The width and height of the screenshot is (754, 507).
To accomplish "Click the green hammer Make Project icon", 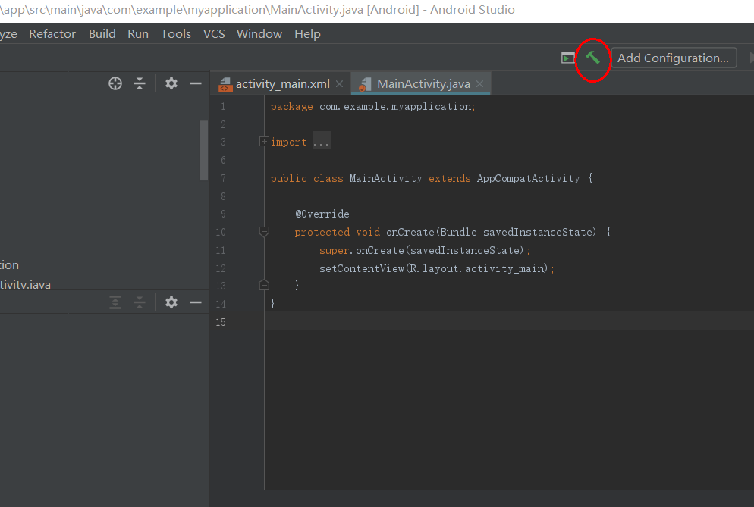I will point(592,58).
